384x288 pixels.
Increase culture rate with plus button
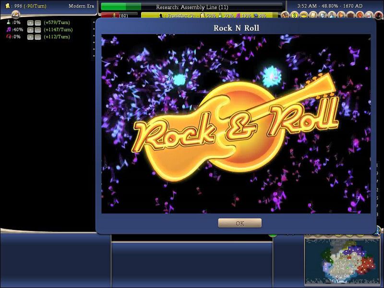click(30, 30)
